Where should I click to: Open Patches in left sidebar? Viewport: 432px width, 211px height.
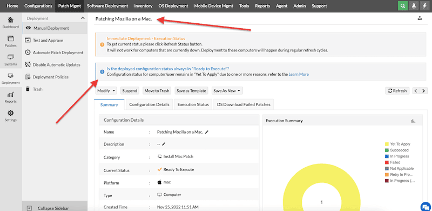click(x=11, y=42)
